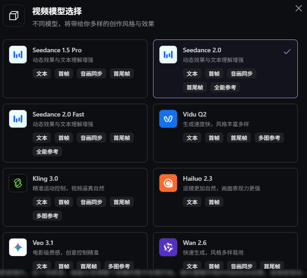Click subtitle 不同模型，将带给你多样的创作风格与效果
The image size is (307, 278).
coord(93,24)
